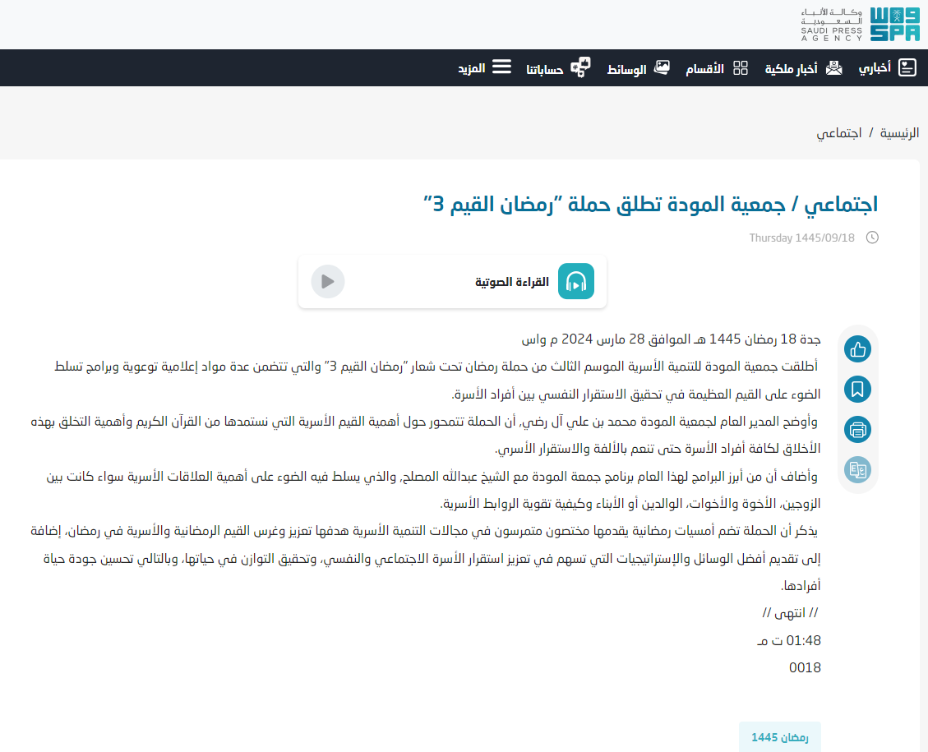This screenshot has height=752, width=928.
Task: Click the media image icon
Action: [x=662, y=67]
